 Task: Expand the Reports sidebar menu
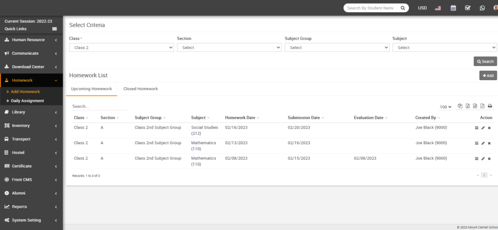click(x=32, y=207)
